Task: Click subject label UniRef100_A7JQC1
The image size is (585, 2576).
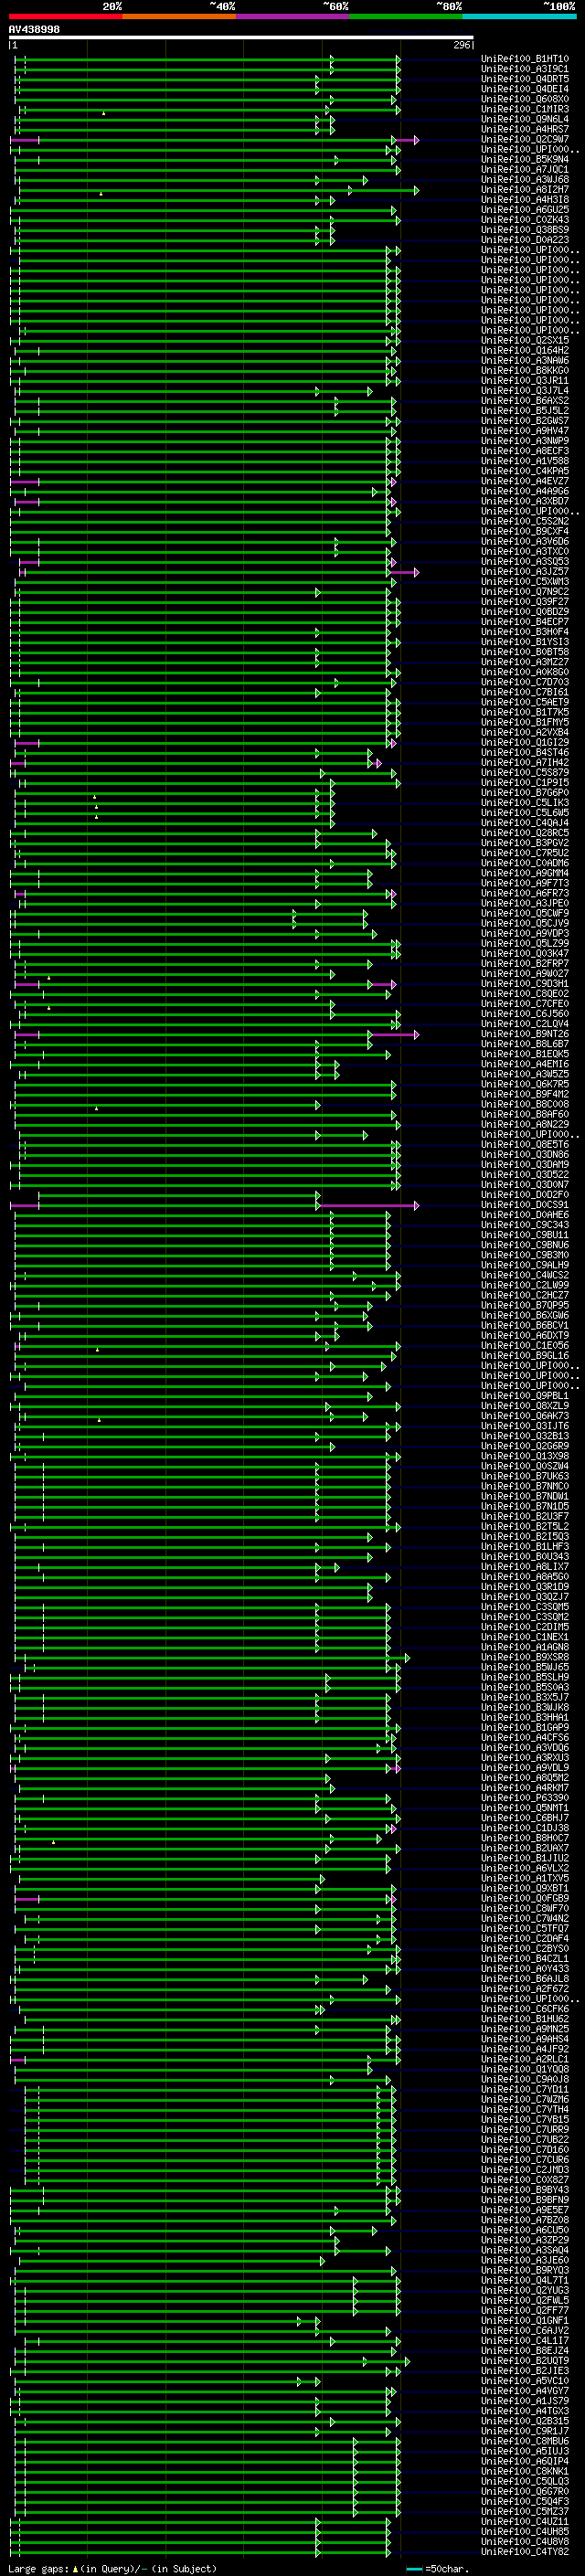Action: (x=524, y=169)
